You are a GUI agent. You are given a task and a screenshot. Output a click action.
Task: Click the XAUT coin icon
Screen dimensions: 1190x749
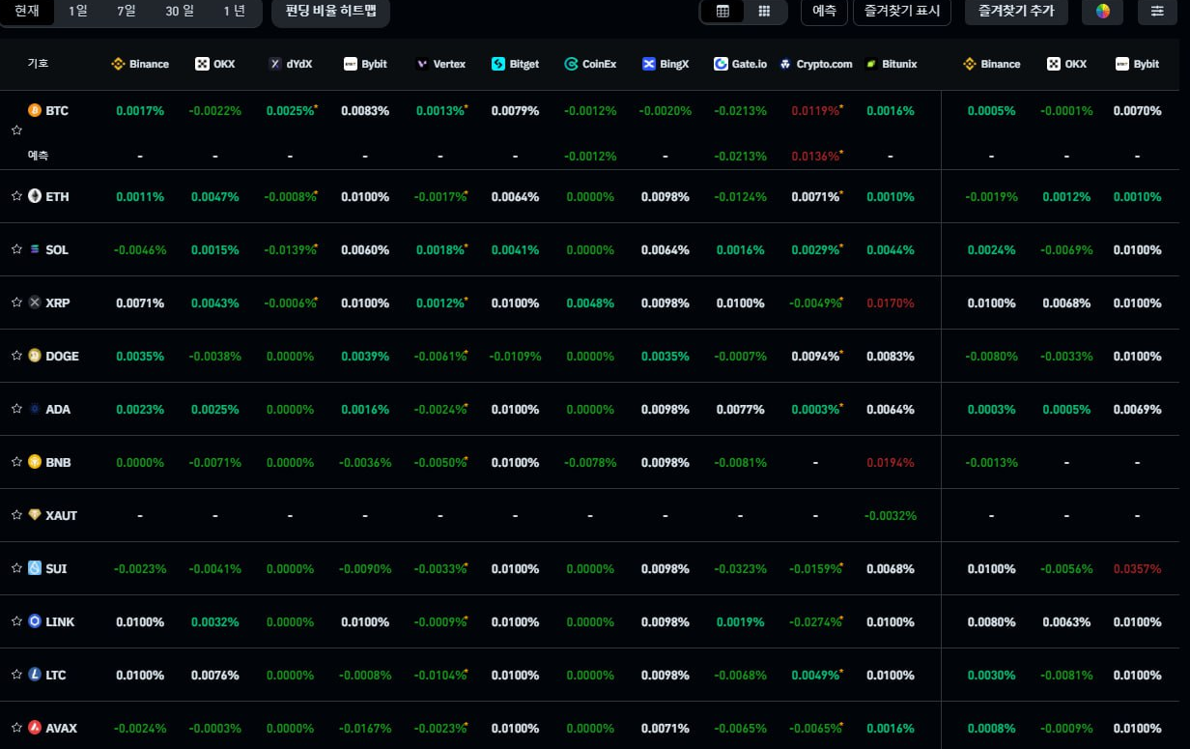tap(35, 515)
